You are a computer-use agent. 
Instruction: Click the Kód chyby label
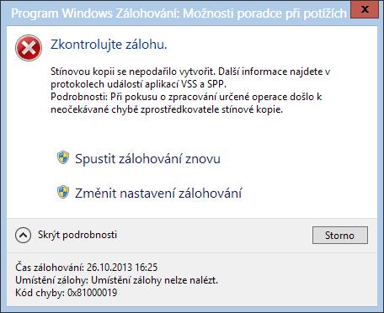pos(40,293)
